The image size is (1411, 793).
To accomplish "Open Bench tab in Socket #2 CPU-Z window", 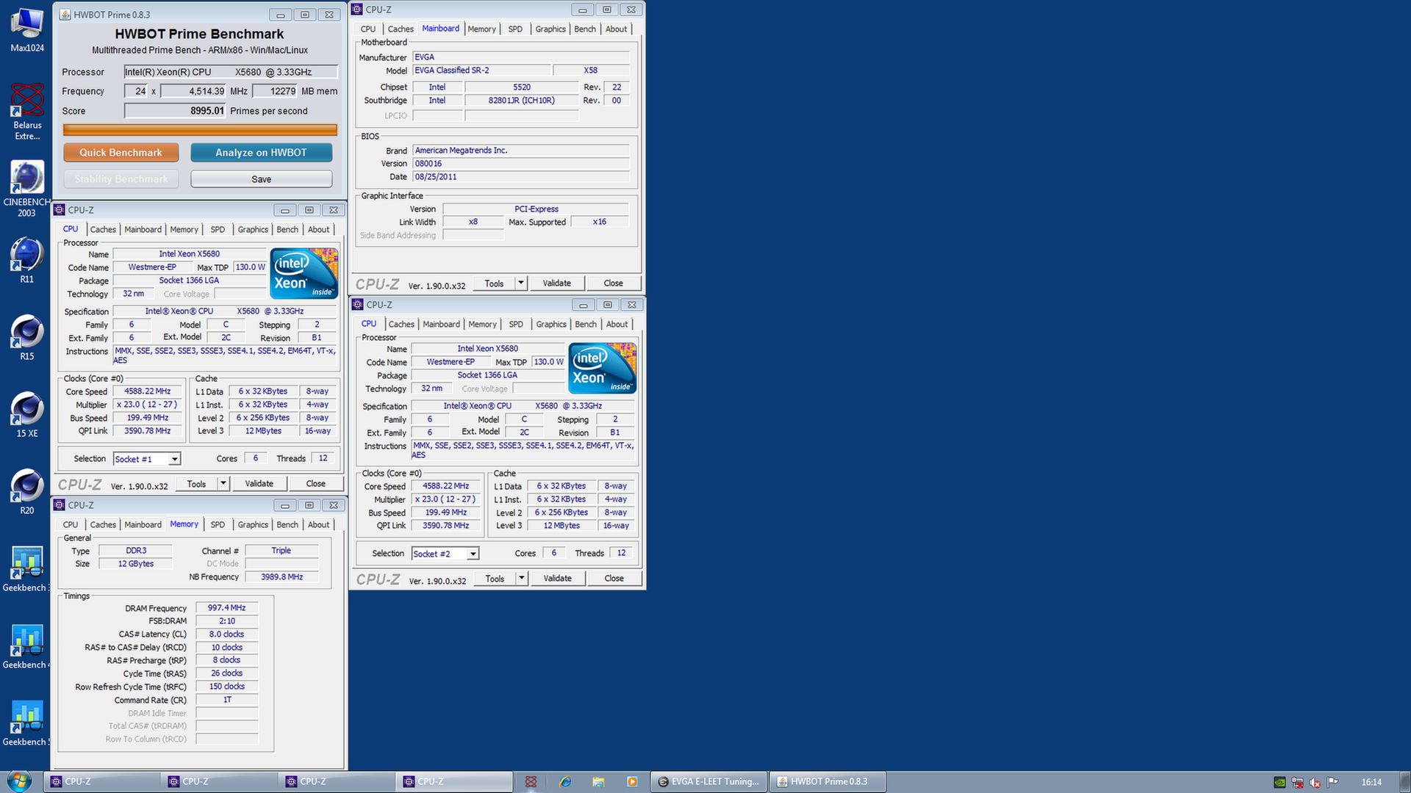I will coord(586,325).
